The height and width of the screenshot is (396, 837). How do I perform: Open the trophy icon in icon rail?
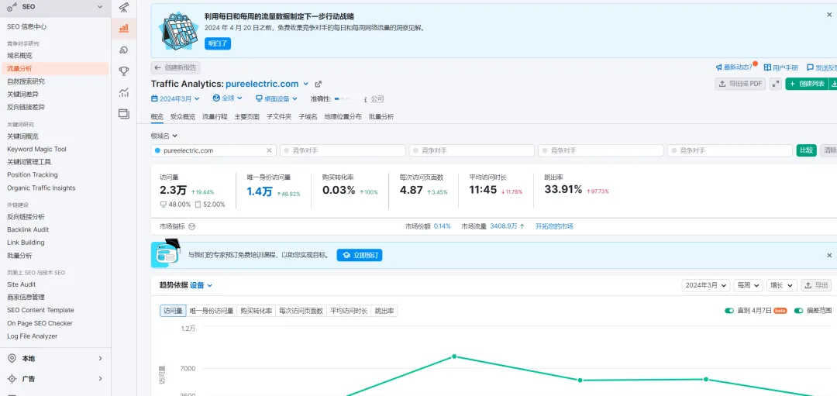(124, 71)
